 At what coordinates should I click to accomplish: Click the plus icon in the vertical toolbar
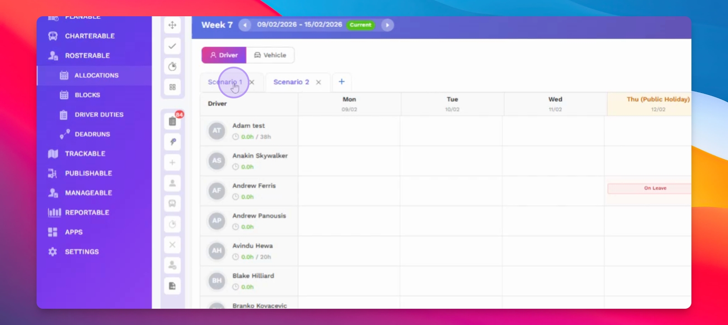coord(173,162)
